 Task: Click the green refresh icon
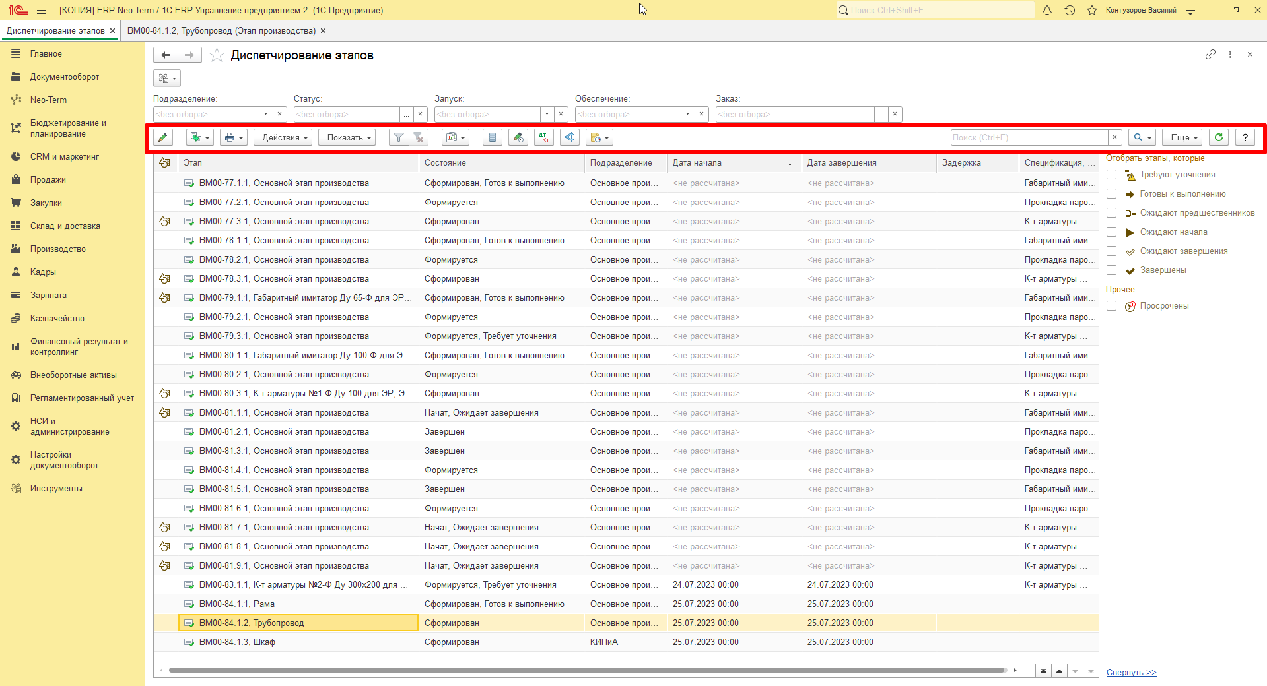(1219, 137)
